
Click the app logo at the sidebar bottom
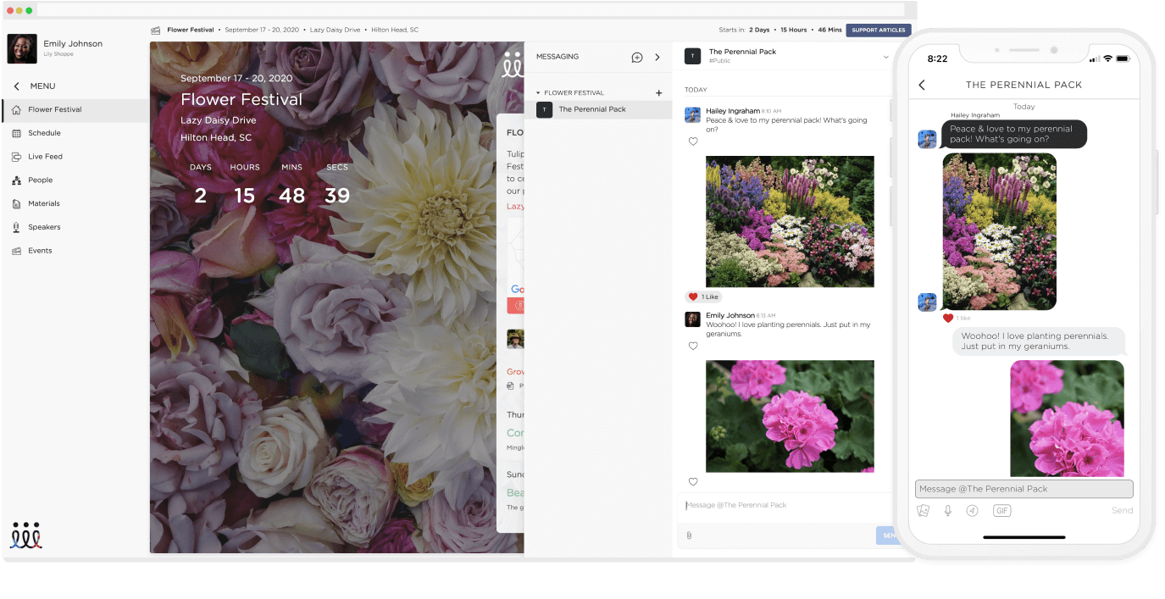pyautogui.click(x=26, y=535)
